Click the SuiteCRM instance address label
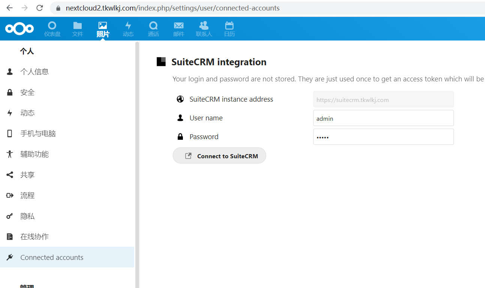 (231, 99)
